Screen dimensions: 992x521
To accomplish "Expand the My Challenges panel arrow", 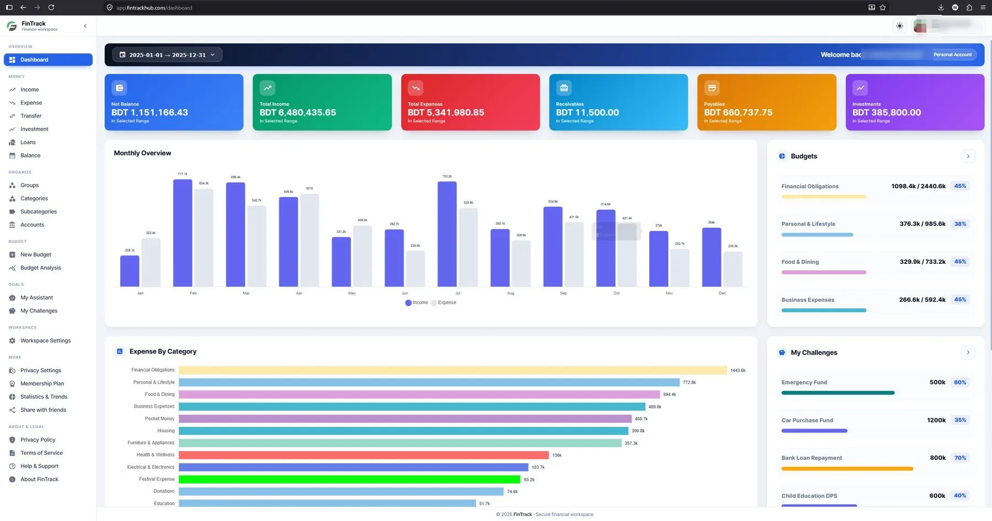I will 968,352.
